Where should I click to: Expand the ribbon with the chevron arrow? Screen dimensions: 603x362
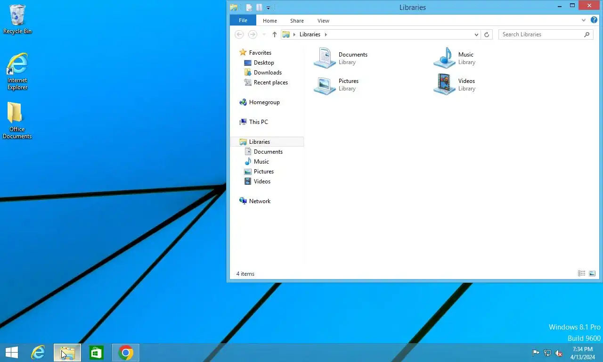(584, 20)
